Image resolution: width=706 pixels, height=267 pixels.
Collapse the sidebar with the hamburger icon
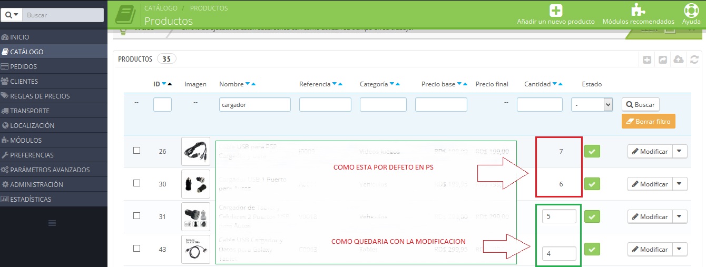click(52, 223)
